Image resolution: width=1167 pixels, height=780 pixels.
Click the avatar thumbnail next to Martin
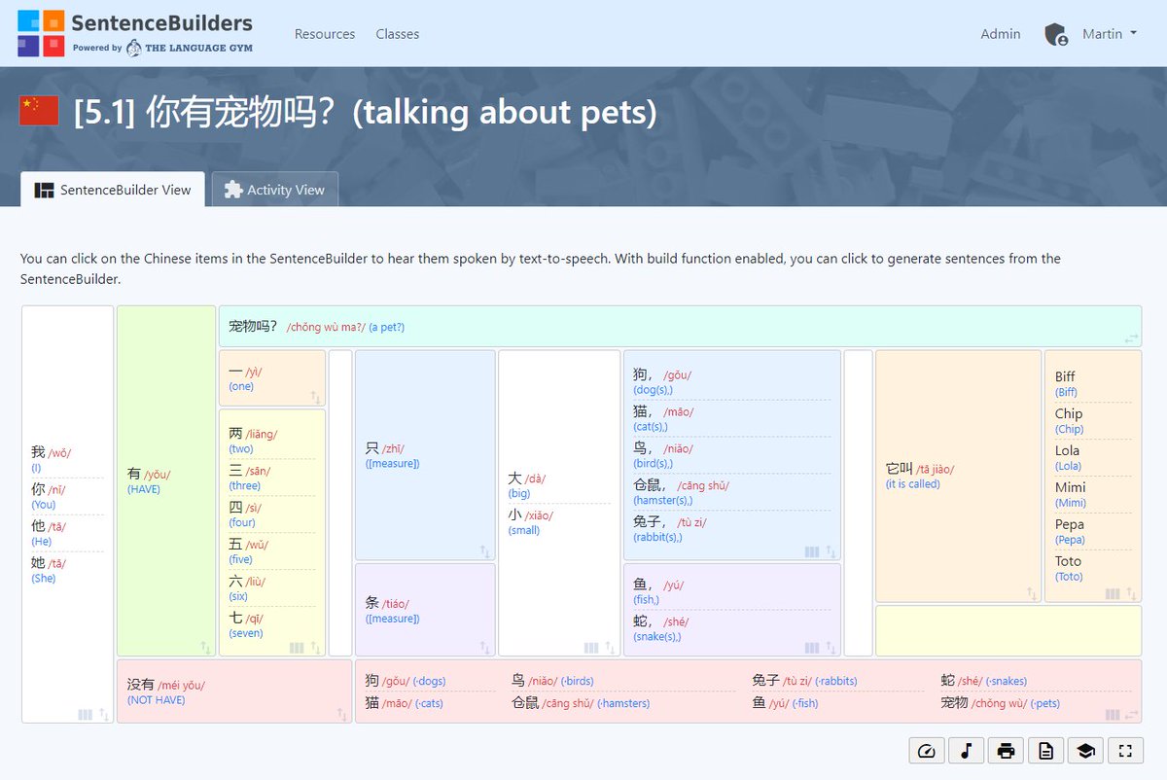1055,33
